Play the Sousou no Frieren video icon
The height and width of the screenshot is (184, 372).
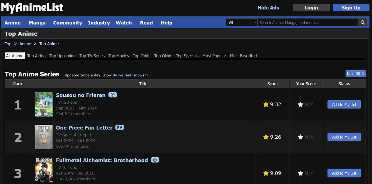click(x=113, y=95)
